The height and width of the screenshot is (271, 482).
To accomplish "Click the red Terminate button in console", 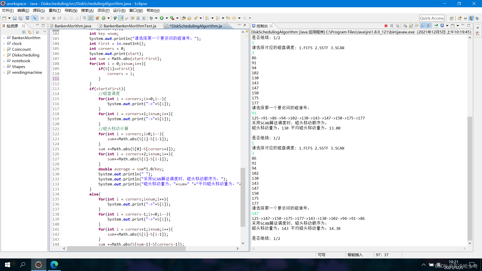I will [386, 26].
